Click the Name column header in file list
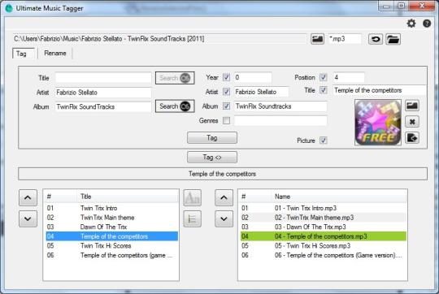The height and width of the screenshot is (294, 439). 339,197
